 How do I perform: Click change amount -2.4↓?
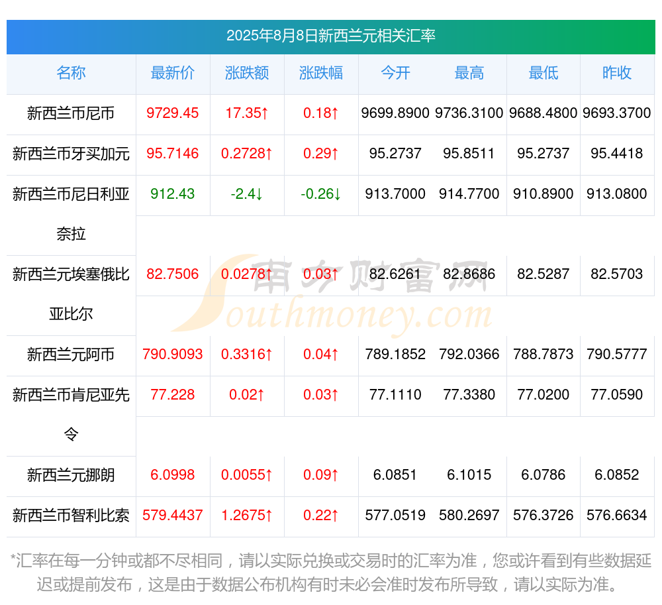click(247, 194)
